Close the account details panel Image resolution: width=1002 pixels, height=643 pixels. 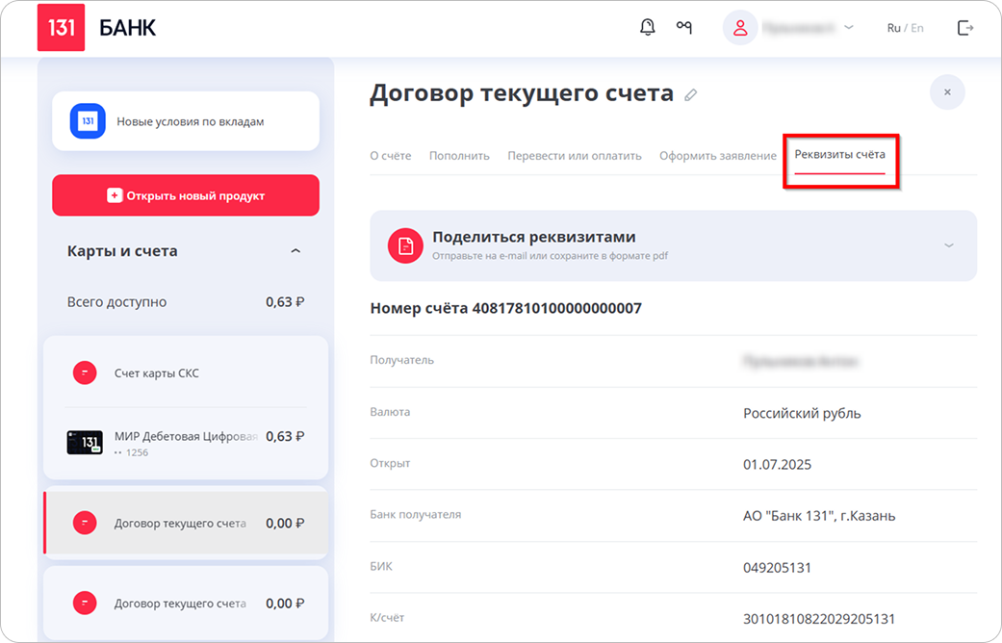pos(947,92)
